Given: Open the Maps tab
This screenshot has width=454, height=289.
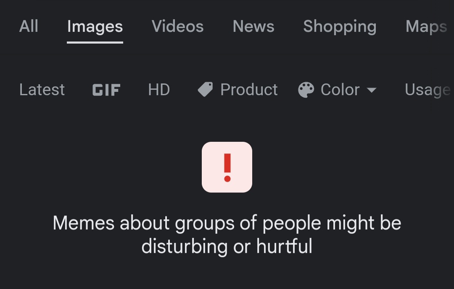Looking at the screenshot, I should pos(427,27).
